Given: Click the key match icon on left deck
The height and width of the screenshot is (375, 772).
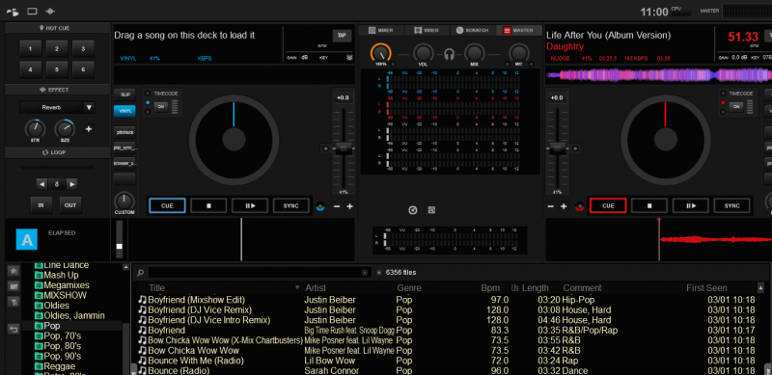Looking at the screenshot, I should tap(349, 58).
